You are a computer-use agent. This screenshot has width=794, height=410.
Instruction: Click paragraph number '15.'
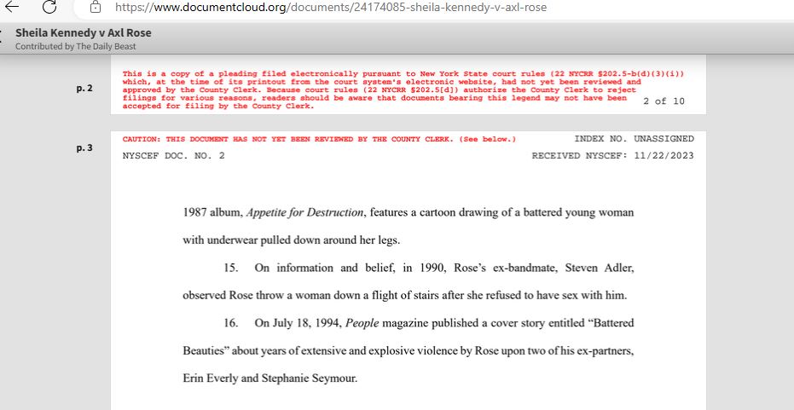pos(231,268)
